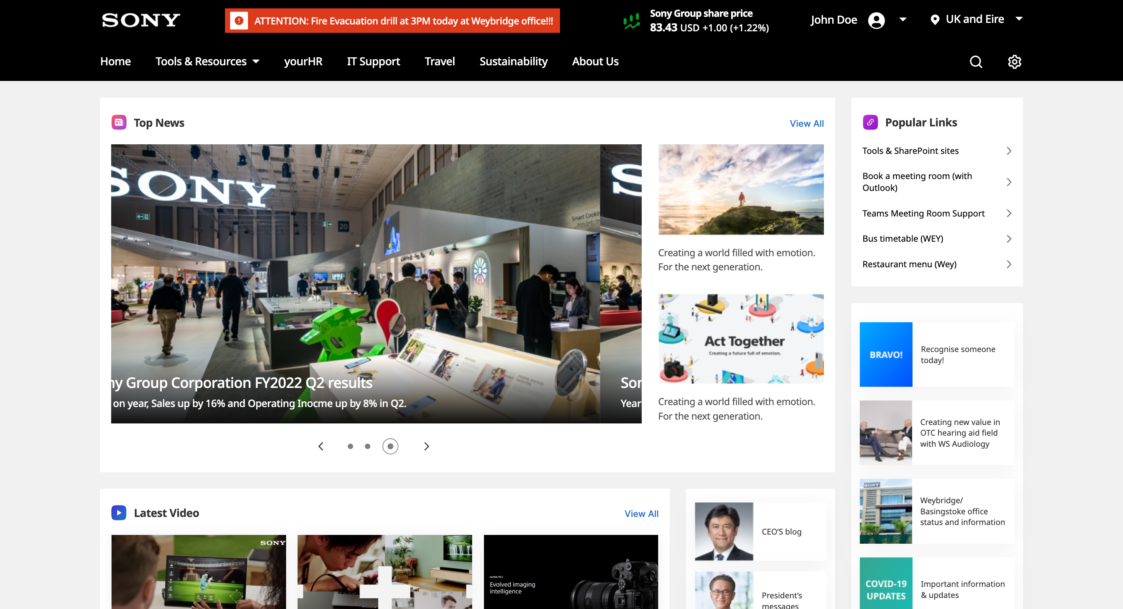This screenshot has height=609, width=1123.
Task: Click View All in Top News
Action: point(806,123)
